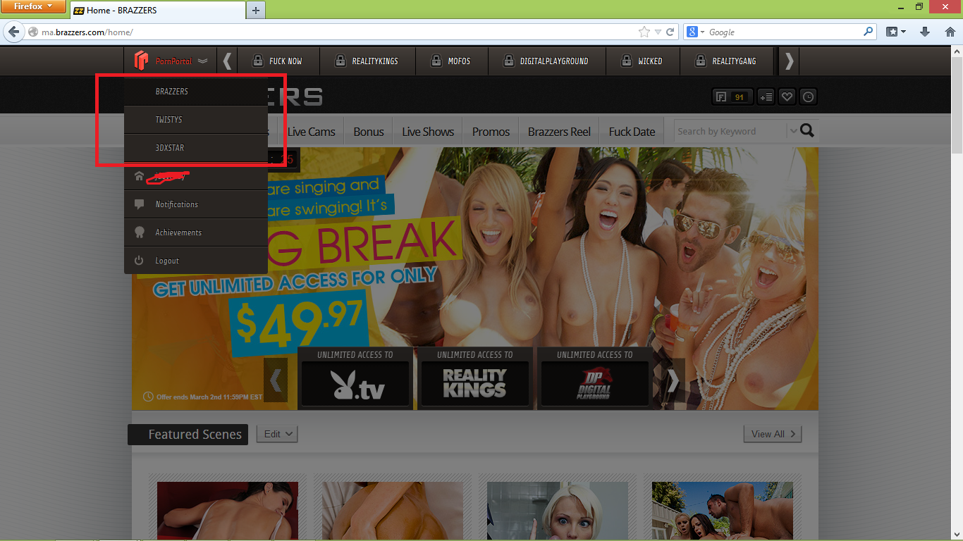963x541 pixels.
Task: Switch to the Fuck Date tab
Action: click(632, 132)
